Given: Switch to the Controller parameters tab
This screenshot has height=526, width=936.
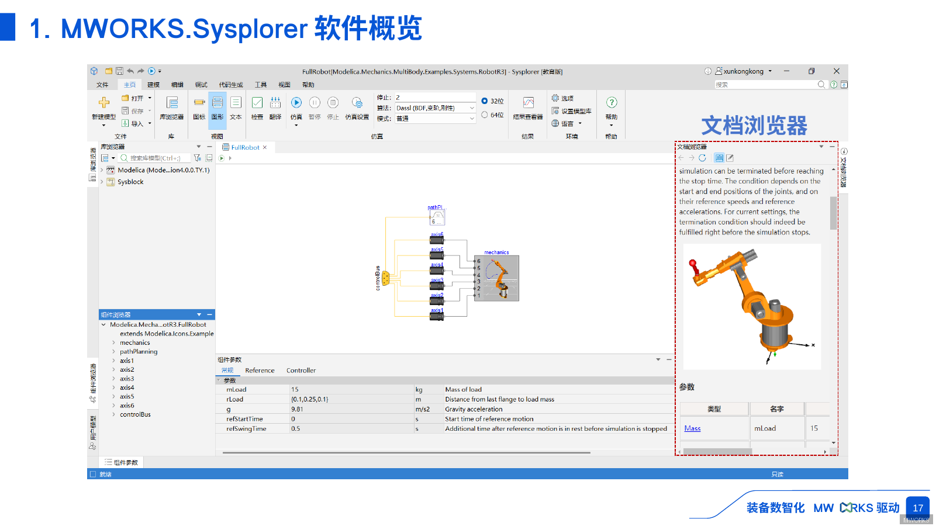Looking at the screenshot, I should pyautogui.click(x=301, y=371).
